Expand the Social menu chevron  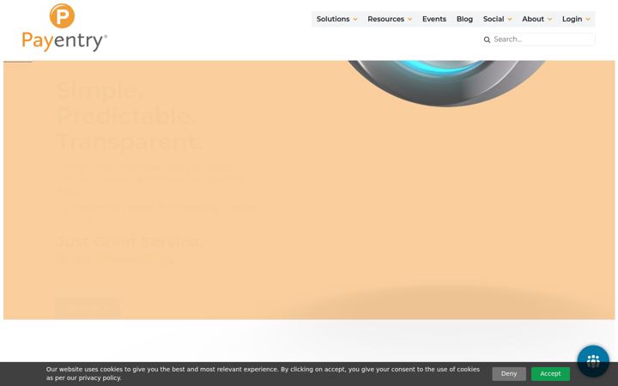510,19
